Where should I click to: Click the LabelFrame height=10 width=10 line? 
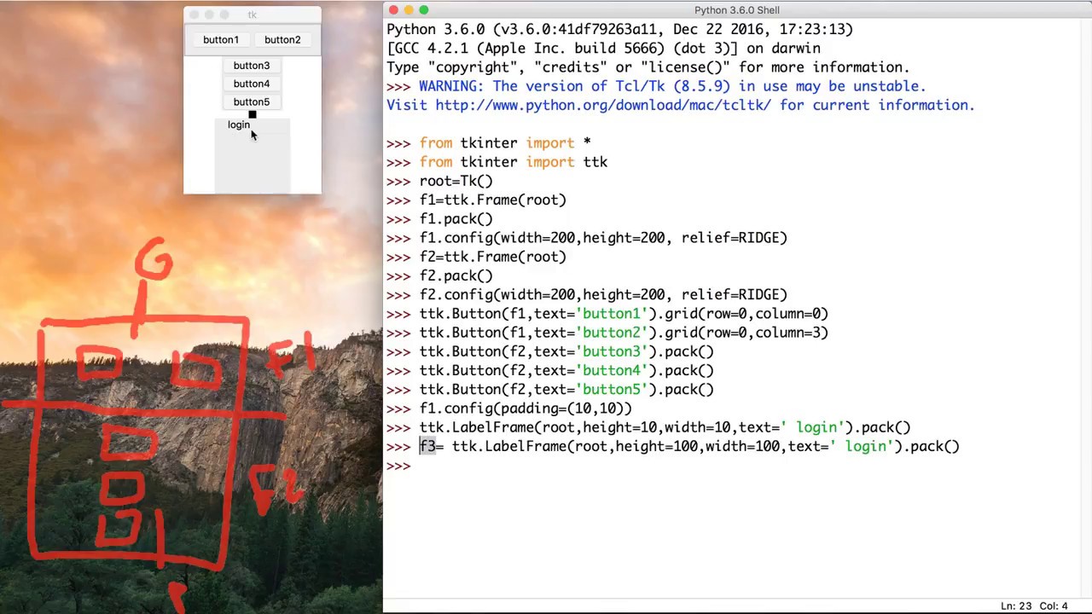665,427
